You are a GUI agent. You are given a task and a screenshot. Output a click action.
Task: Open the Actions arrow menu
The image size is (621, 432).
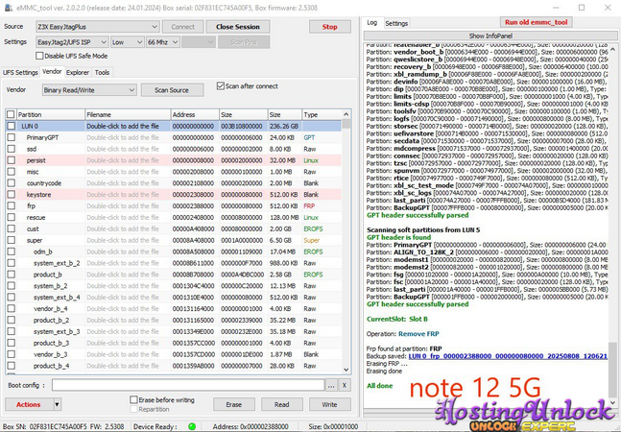(58, 404)
